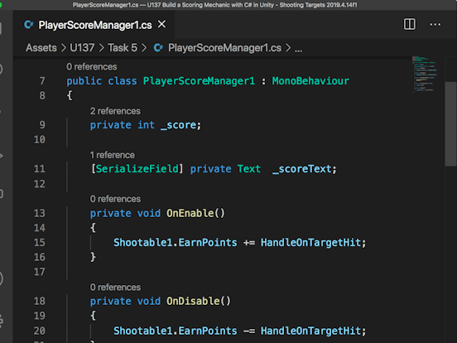Click the PlayerScoreManager1 class name
The image size is (457, 343).
pos(199,81)
